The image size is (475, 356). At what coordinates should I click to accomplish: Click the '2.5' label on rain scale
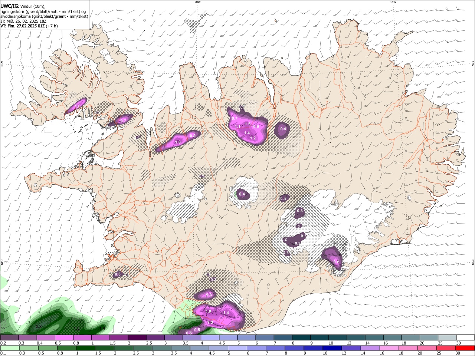(x=136, y=353)
